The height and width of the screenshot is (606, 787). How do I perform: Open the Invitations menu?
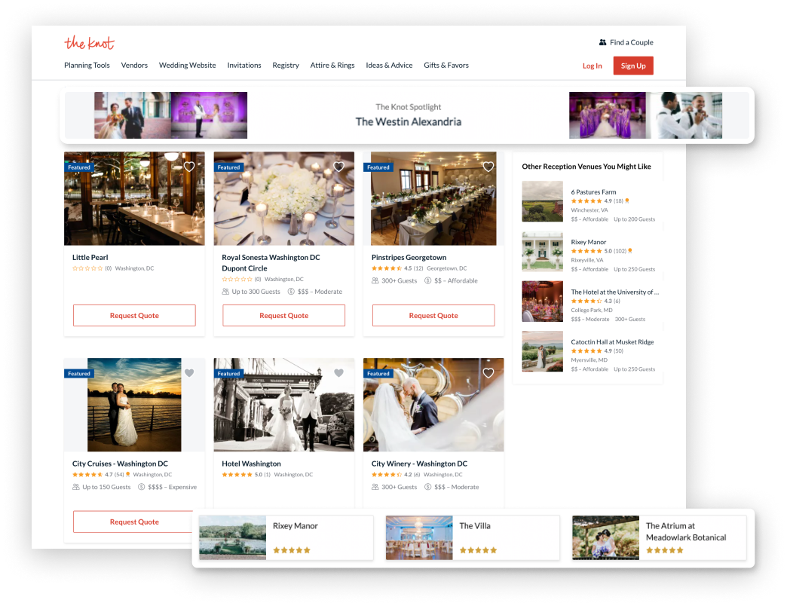pyautogui.click(x=244, y=66)
